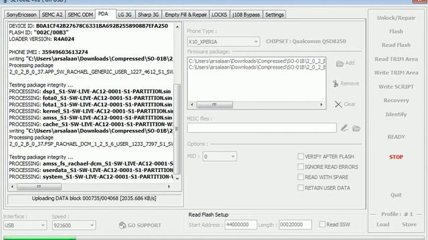Click the log horizontal scroll right arrow
428x240 pixels.
click(169, 187)
